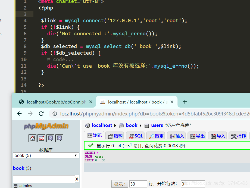Click the SELECT keyword in the query box

90,153
